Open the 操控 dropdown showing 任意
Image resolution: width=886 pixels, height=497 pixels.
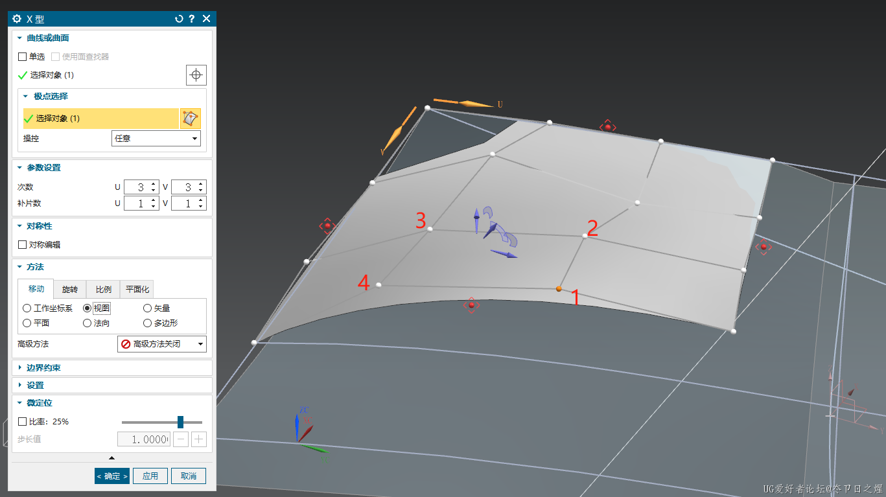tap(156, 138)
